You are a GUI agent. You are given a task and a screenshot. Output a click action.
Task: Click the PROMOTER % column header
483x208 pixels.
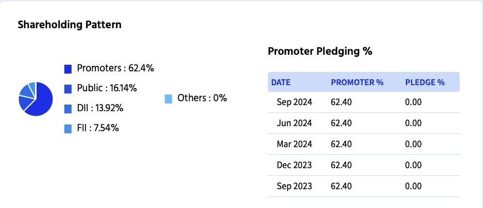357,82
